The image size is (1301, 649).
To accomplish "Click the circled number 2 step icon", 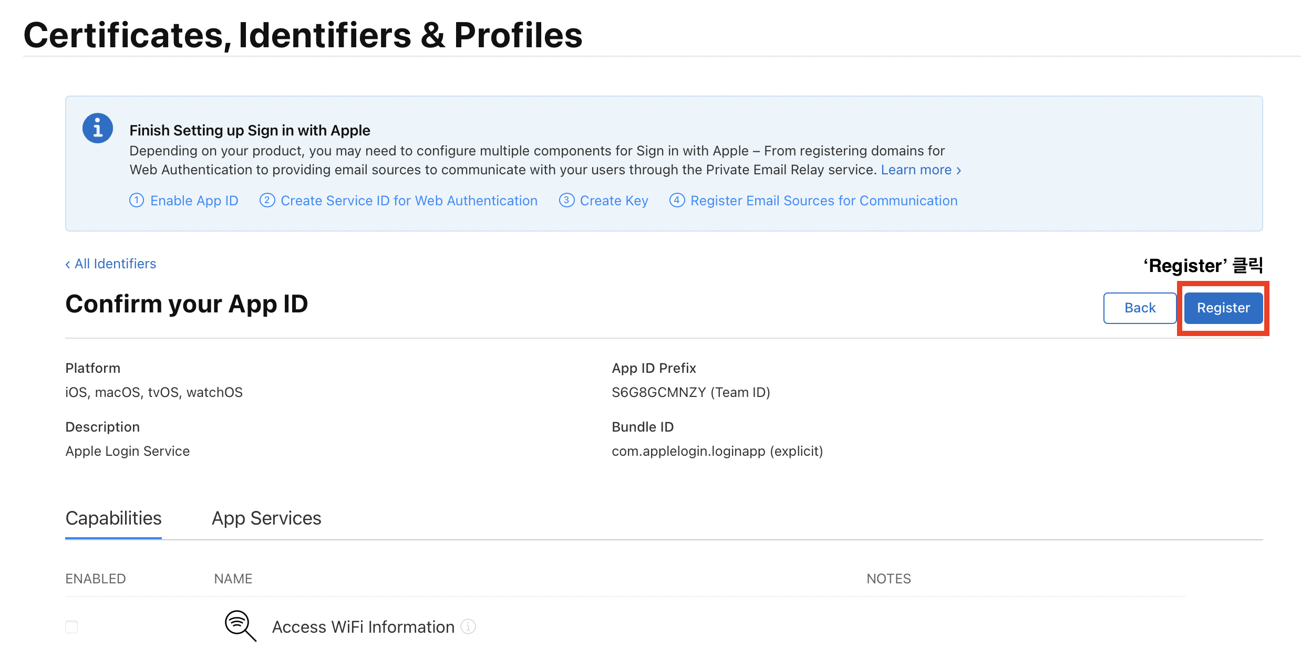I will 267,201.
